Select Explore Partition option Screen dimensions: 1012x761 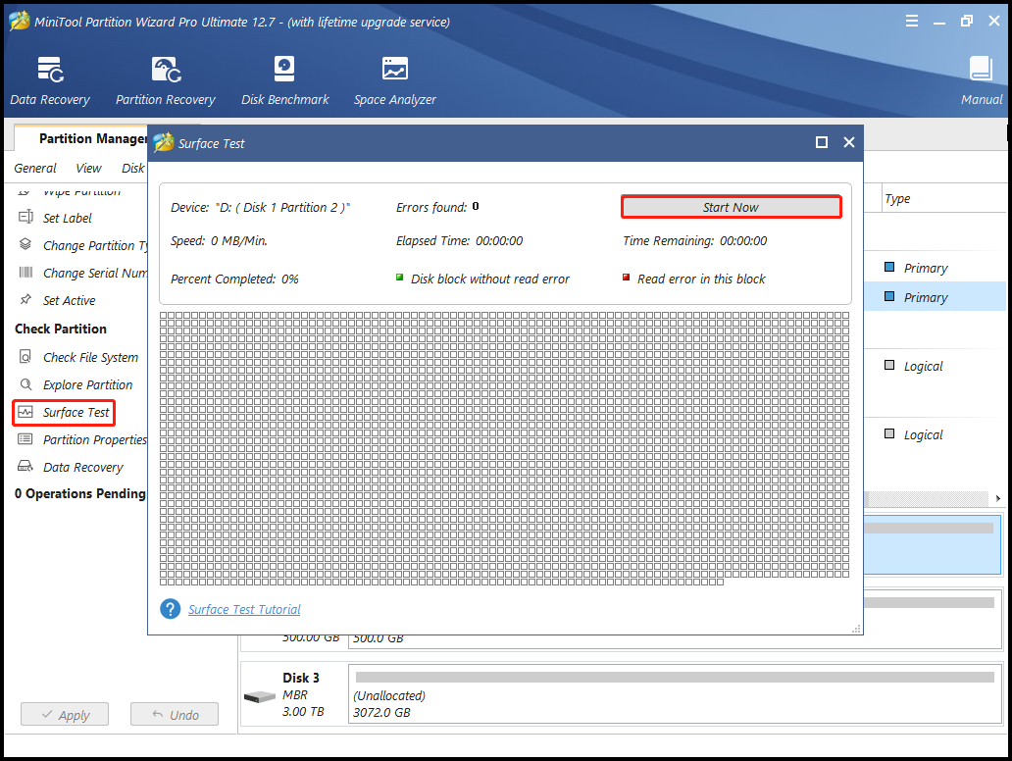click(x=88, y=384)
